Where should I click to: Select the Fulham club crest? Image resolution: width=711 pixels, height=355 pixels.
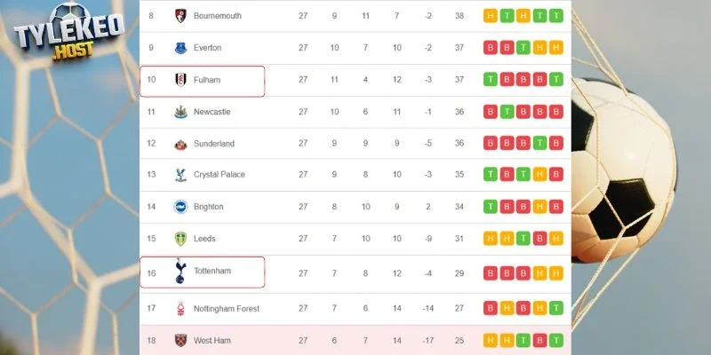(x=180, y=80)
